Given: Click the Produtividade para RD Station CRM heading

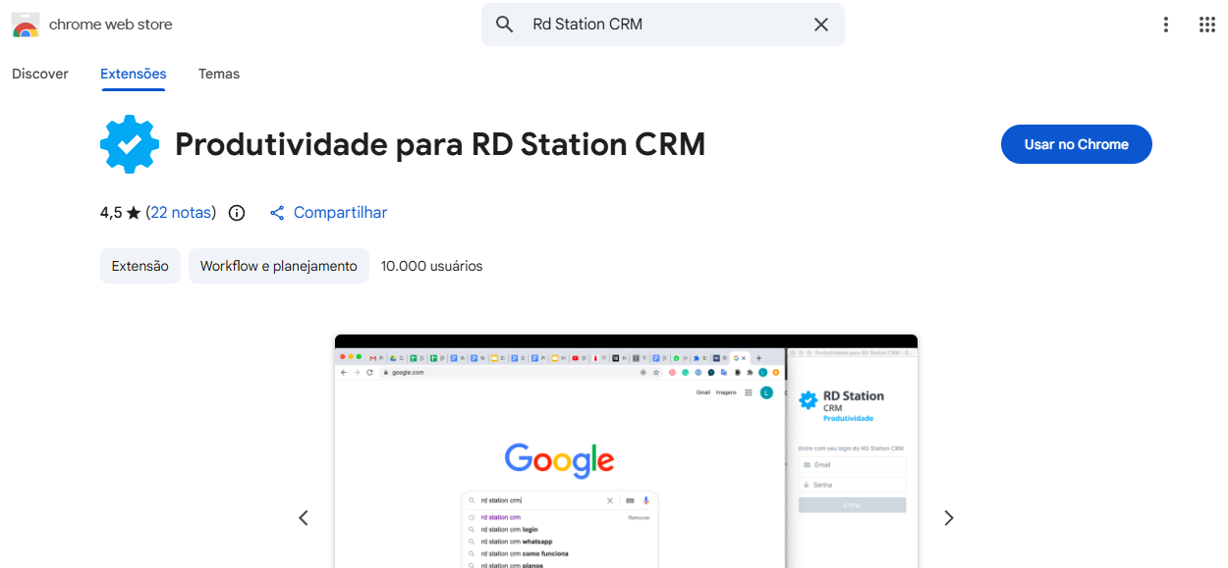Looking at the screenshot, I should (x=440, y=144).
